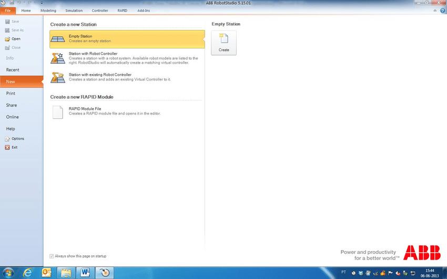447x279 pixels.
Task: Click the orange padlock tray icon
Action: (383, 273)
